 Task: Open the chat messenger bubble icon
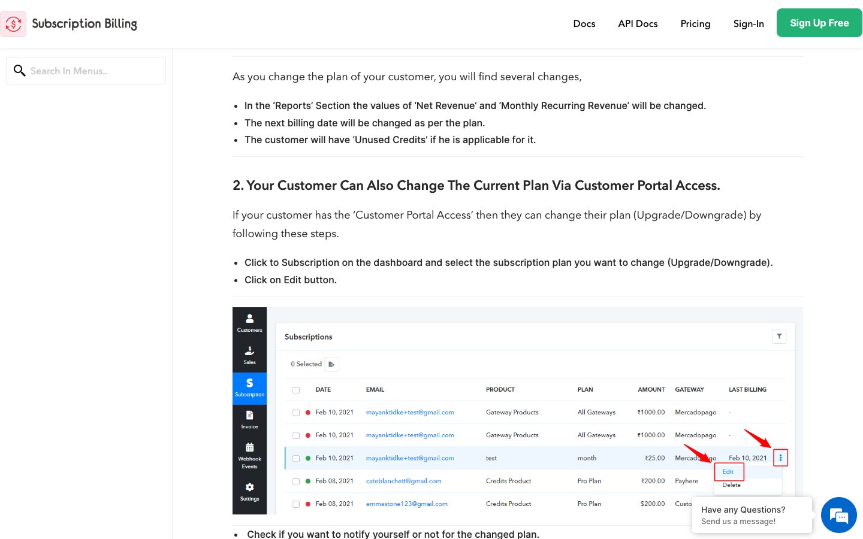pos(838,514)
